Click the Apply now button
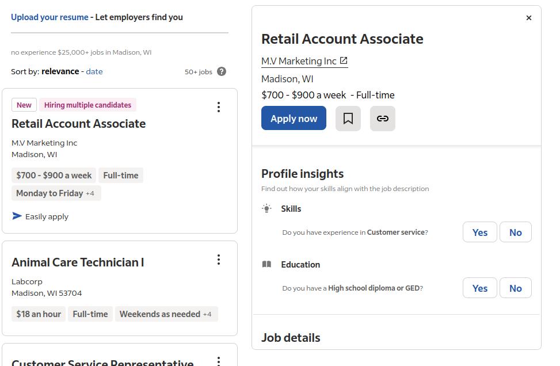The image size is (560, 366). coord(294,118)
